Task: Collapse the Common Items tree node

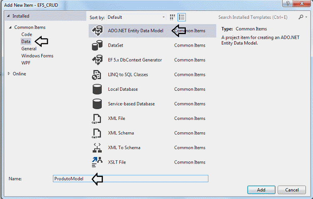Action: tap(10, 27)
